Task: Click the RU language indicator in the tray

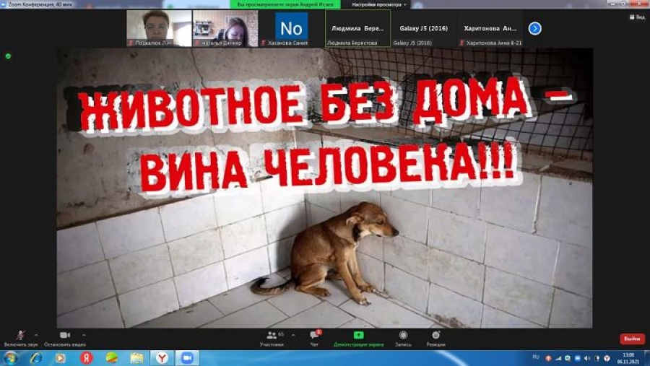Action: 536,357
